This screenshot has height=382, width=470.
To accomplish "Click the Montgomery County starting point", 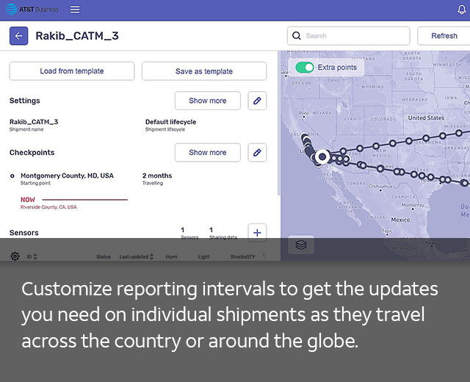I will pyautogui.click(x=67, y=176).
